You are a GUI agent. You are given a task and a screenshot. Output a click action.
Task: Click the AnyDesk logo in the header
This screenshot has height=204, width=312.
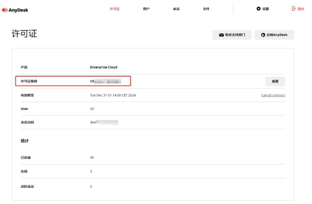[x=15, y=10]
